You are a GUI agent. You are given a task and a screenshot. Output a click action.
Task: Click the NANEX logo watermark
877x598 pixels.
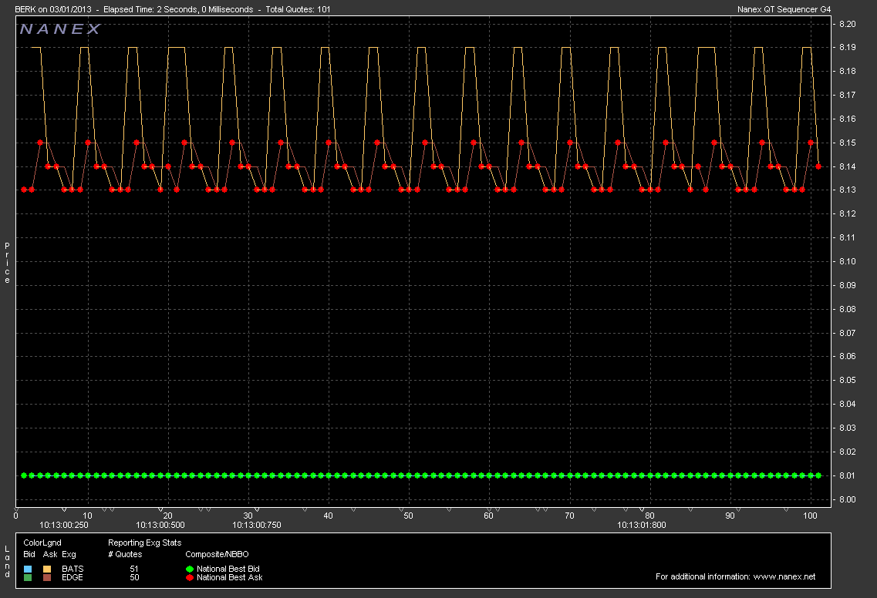pyautogui.click(x=59, y=29)
